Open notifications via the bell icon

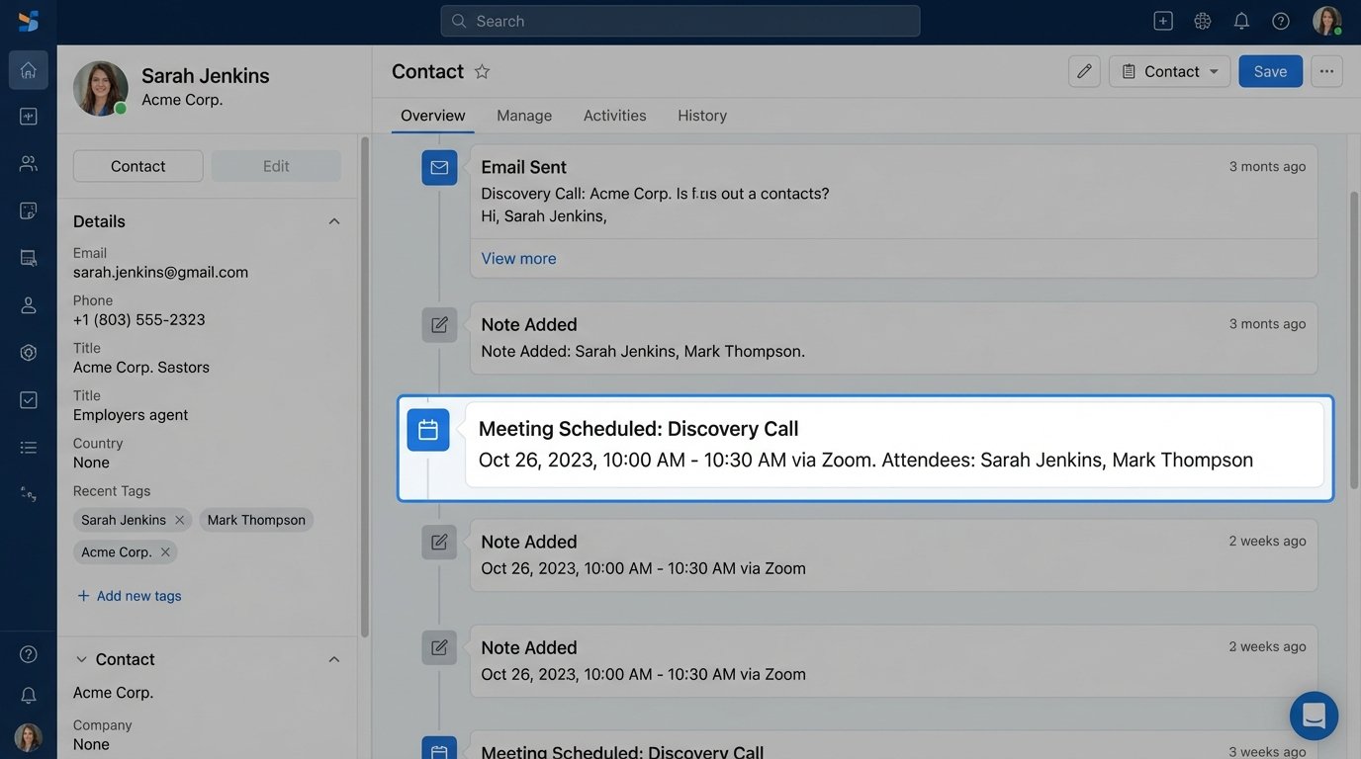click(x=1241, y=20)
